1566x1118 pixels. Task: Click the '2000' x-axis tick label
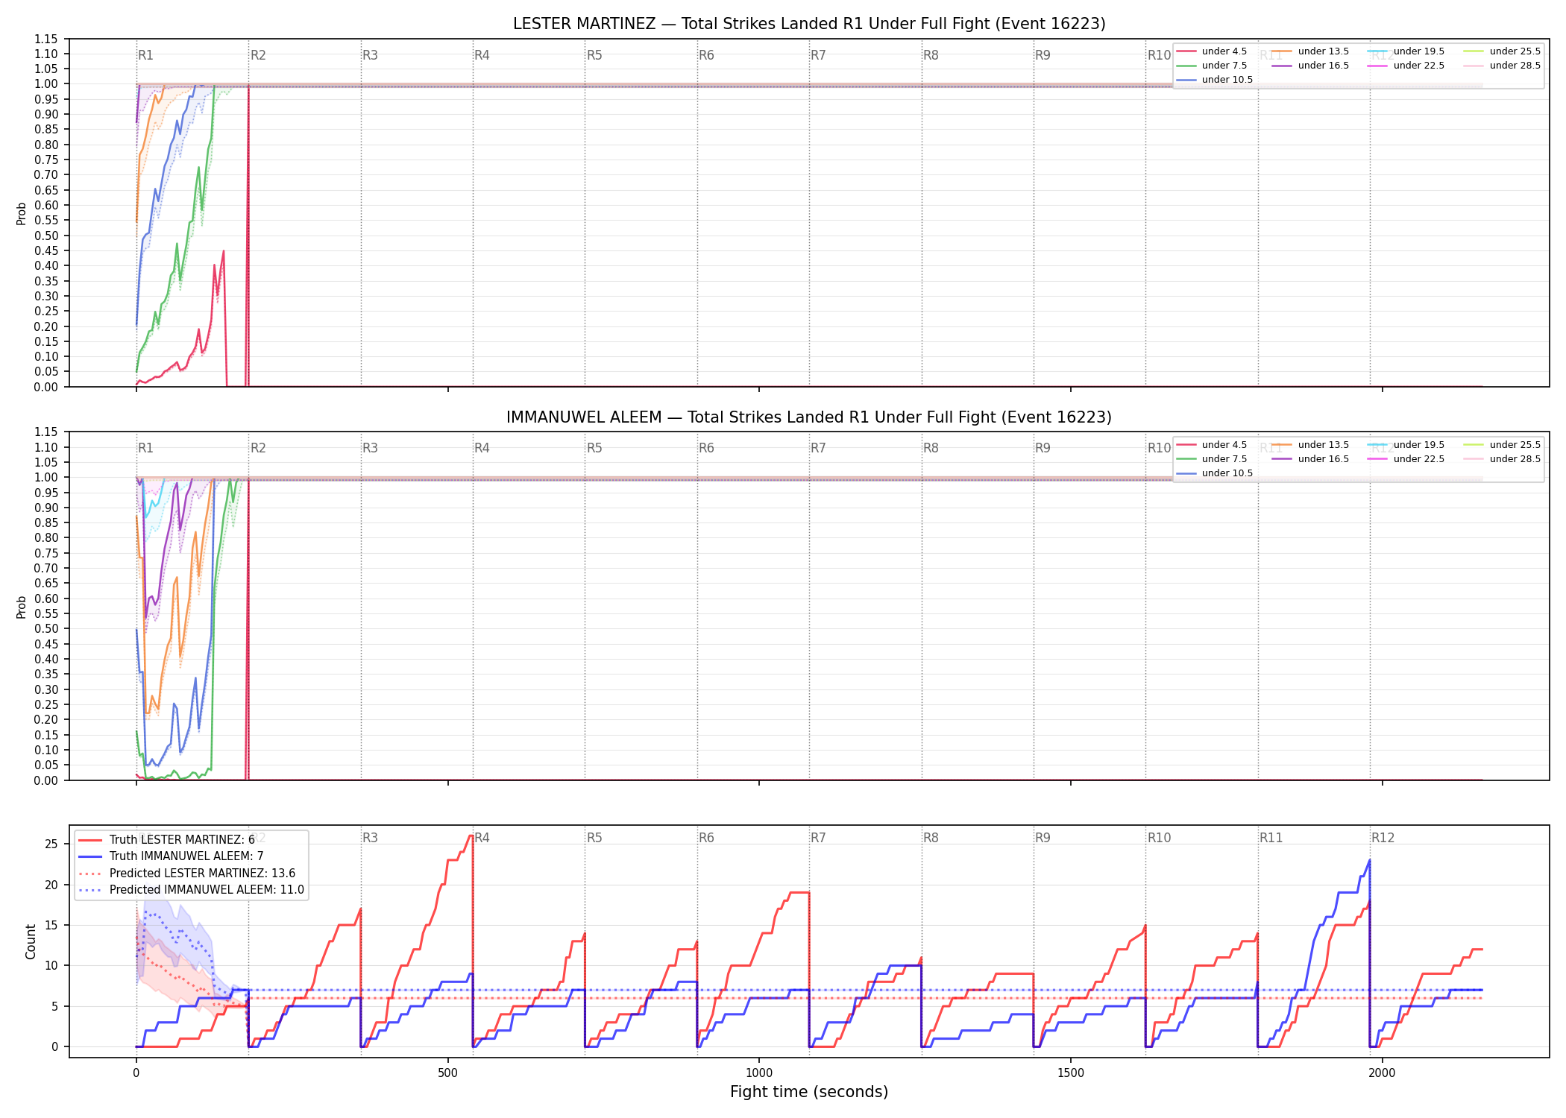pos(1382,1073)
